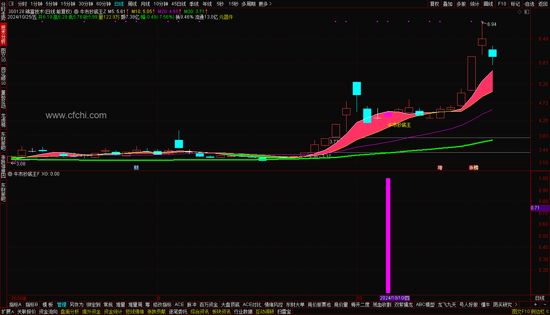
Task: Select the 日线 daily period
Action: click(119, 4)
